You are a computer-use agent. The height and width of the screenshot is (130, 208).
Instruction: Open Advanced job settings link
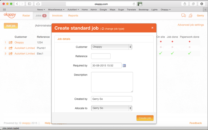pos(191,25)
